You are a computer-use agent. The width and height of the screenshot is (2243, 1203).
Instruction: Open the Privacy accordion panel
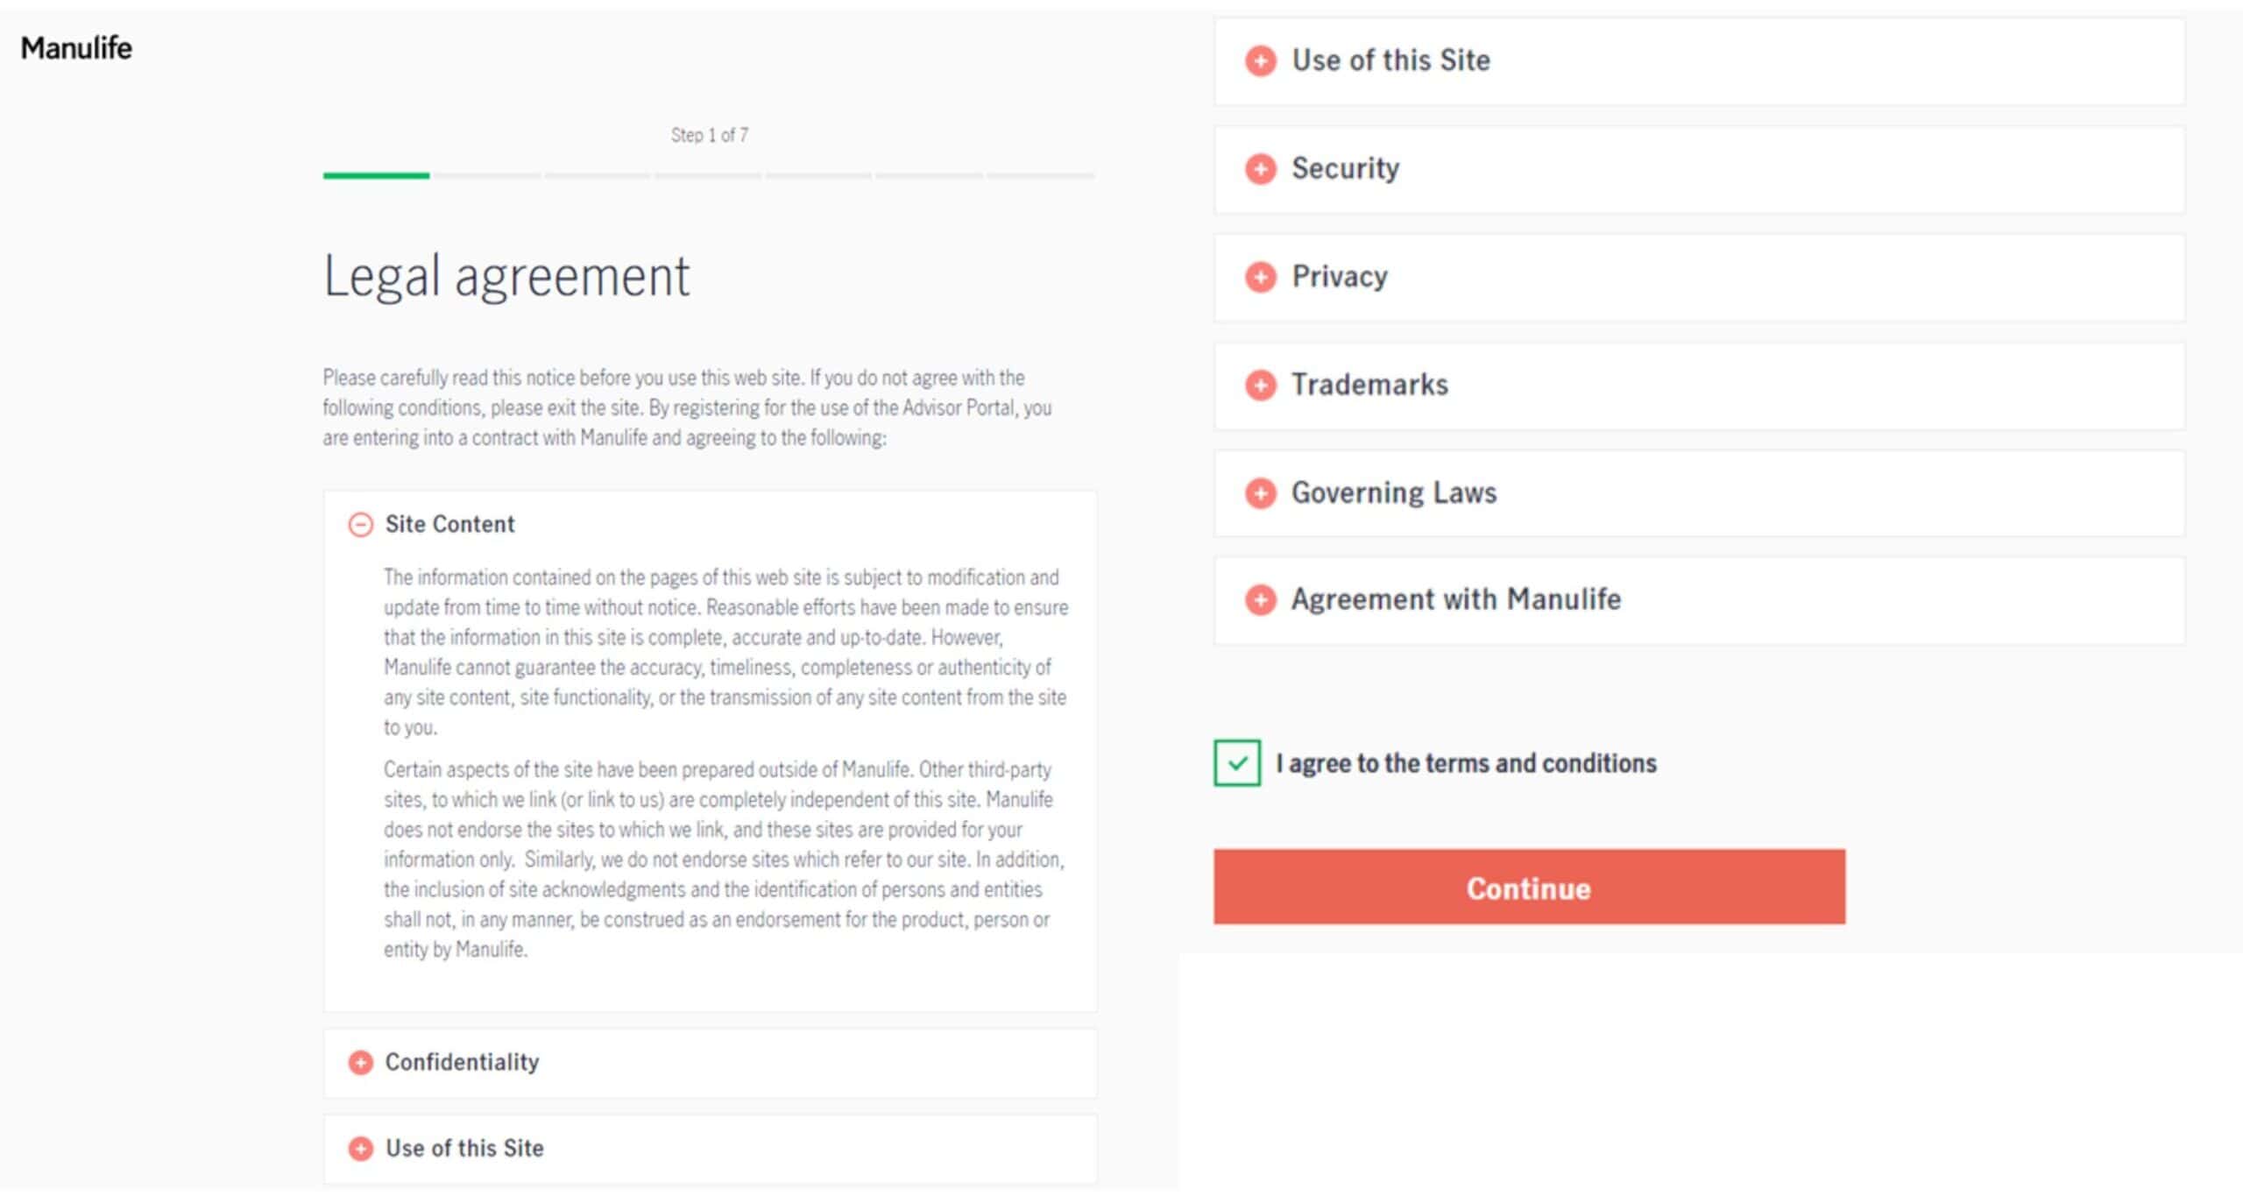click(1340, 277)
